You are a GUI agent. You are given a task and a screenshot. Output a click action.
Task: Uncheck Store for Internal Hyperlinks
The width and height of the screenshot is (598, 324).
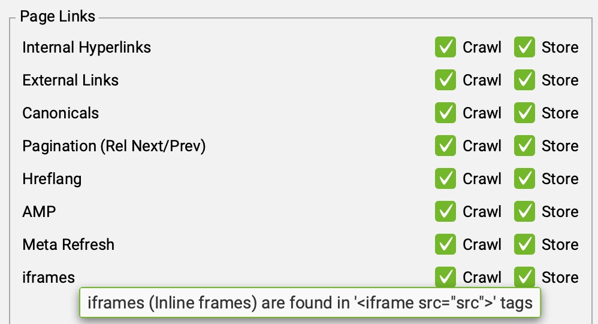click(x=524, y=47)
